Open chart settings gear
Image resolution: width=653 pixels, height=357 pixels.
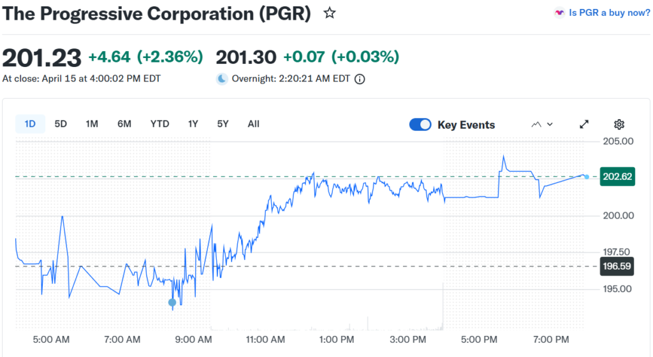point(619,124)
